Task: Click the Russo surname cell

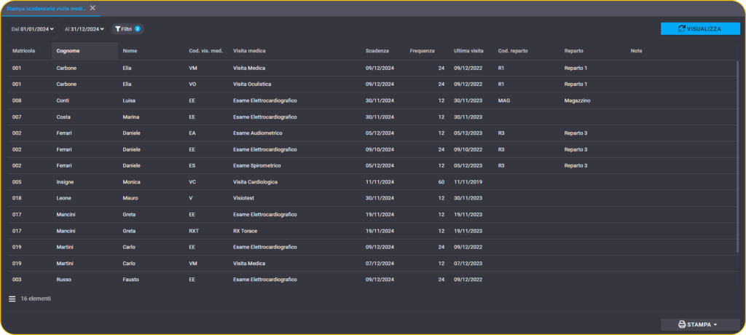Action: pyautogui.click(x=64, y=280)
